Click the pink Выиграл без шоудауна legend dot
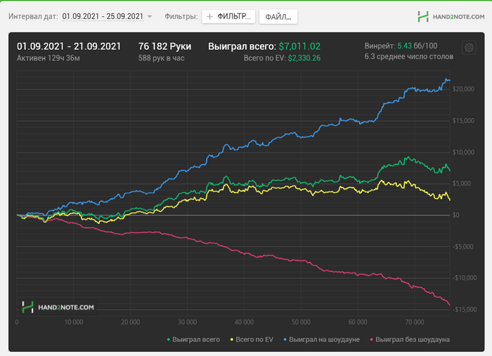This screenshot has width=492, height=356. (372, 339)
